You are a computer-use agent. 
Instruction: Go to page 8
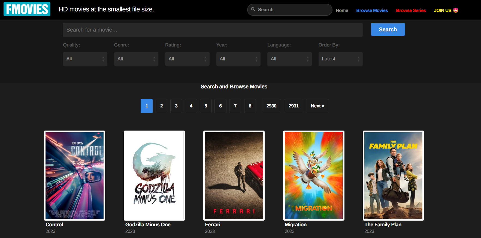pyautogui.click(x=250, y=106)
